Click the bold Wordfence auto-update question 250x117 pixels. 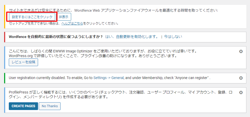[x=56, y=37]
